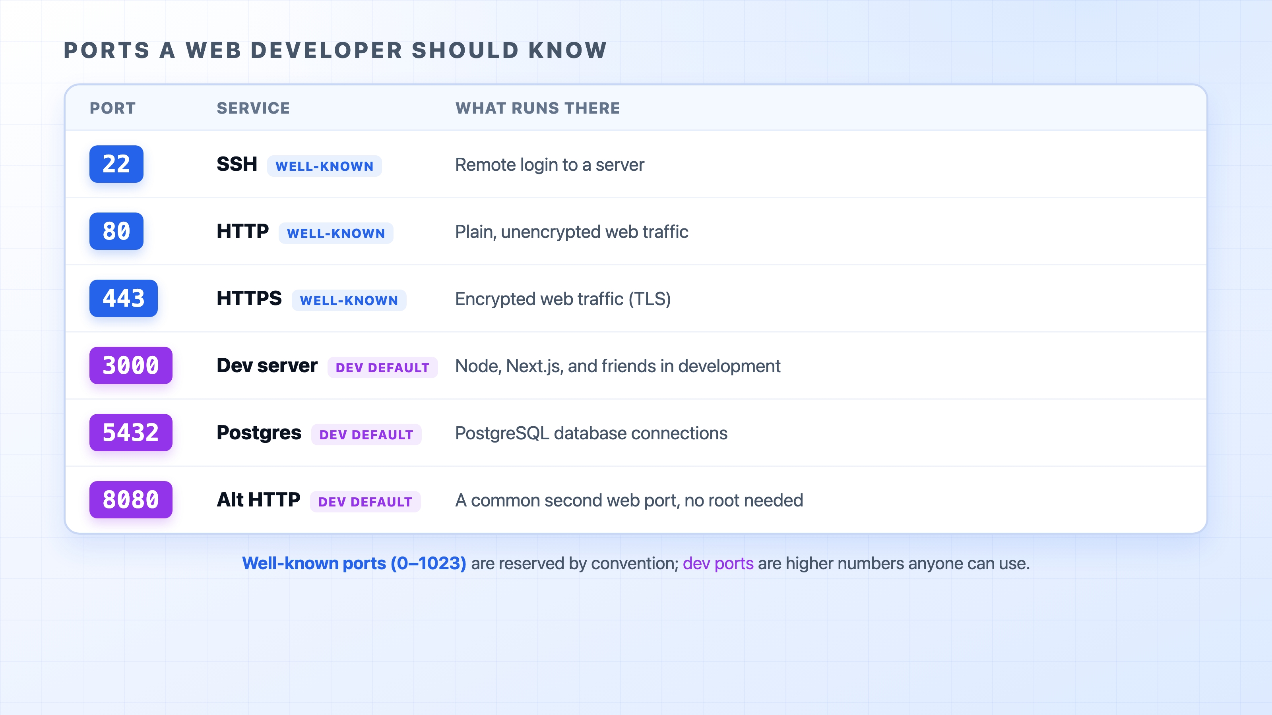The height and width of the screenshot is (715, 1272).
Task: Click the HTTP service name
Action: pyautogui.click(x=243, y=231)
